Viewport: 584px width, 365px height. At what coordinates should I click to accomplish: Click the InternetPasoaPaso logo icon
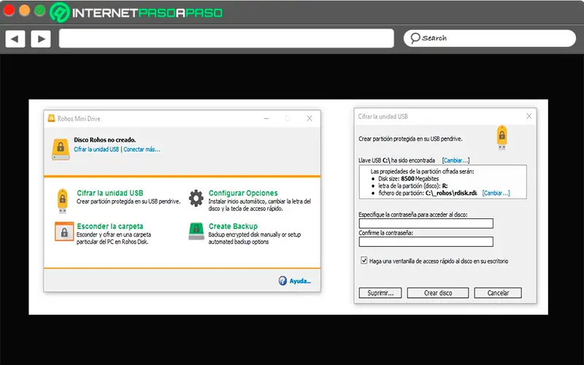tap(60, 12)
